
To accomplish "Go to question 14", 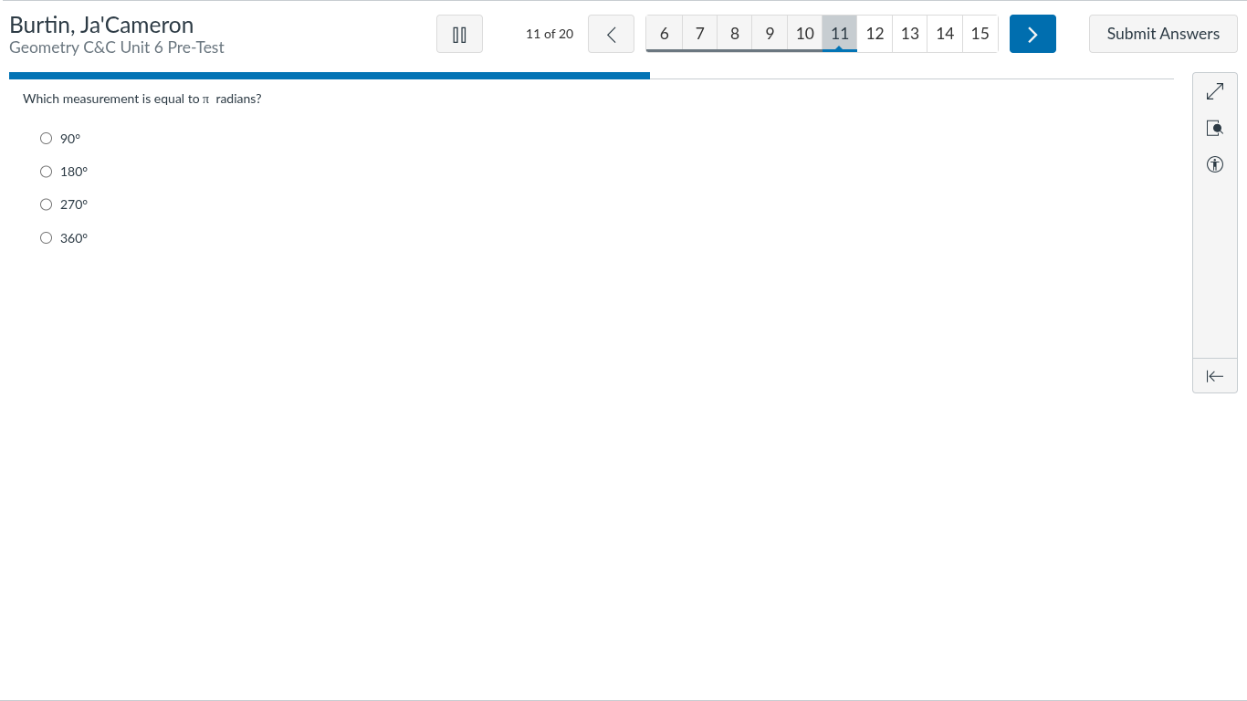I will coord(945,34).
